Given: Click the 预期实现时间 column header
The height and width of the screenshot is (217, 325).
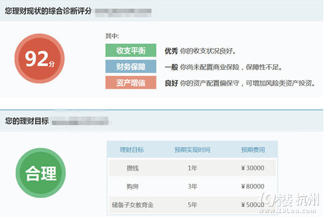Looking at the screenshot, I should pyautogui.click(x=192, y=150).
